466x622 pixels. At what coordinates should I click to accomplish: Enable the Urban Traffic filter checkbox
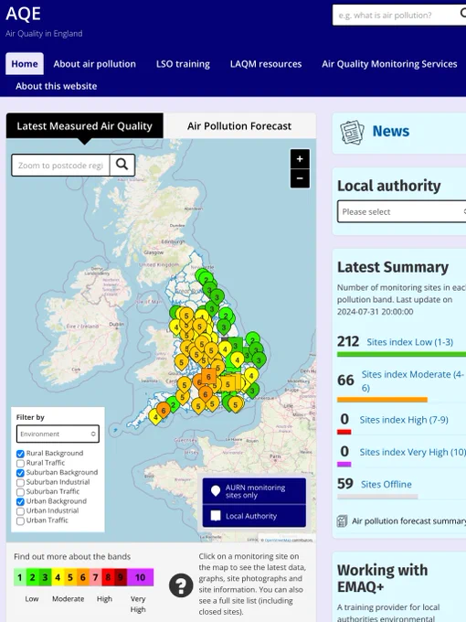[x=21, y=520]
